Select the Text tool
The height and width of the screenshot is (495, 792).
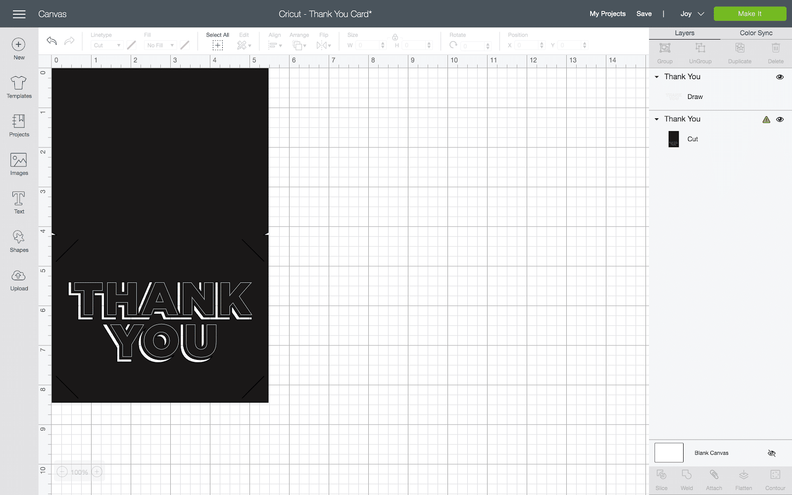click(19, 198)
